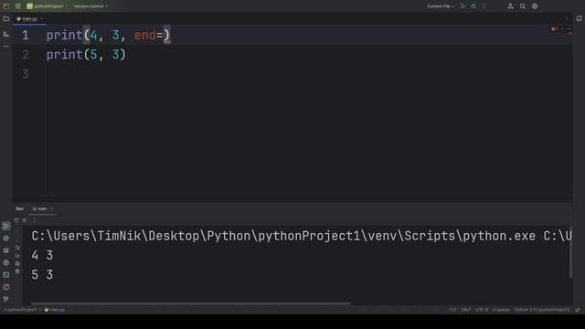
Task: Show more tool windows ellipsis on left sidebar
Action: point(6,47)
